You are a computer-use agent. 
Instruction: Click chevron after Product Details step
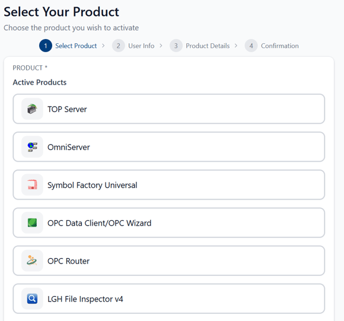pos(236,46)
